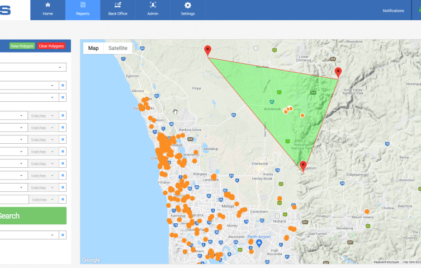Open Notifications in the top bar
The image size is (421, 268).
tap(393, 11)
